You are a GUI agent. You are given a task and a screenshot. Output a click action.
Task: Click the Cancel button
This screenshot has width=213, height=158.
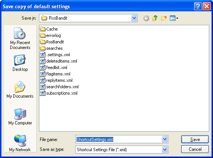(x=195, y=149)
